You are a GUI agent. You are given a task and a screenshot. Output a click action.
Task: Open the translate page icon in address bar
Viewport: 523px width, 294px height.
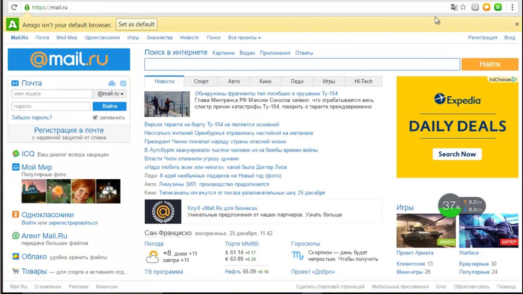454,7
